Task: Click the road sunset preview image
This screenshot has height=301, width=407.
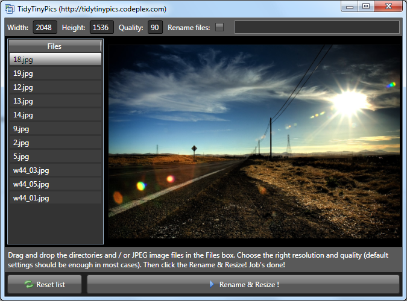Action: point(254,141)
